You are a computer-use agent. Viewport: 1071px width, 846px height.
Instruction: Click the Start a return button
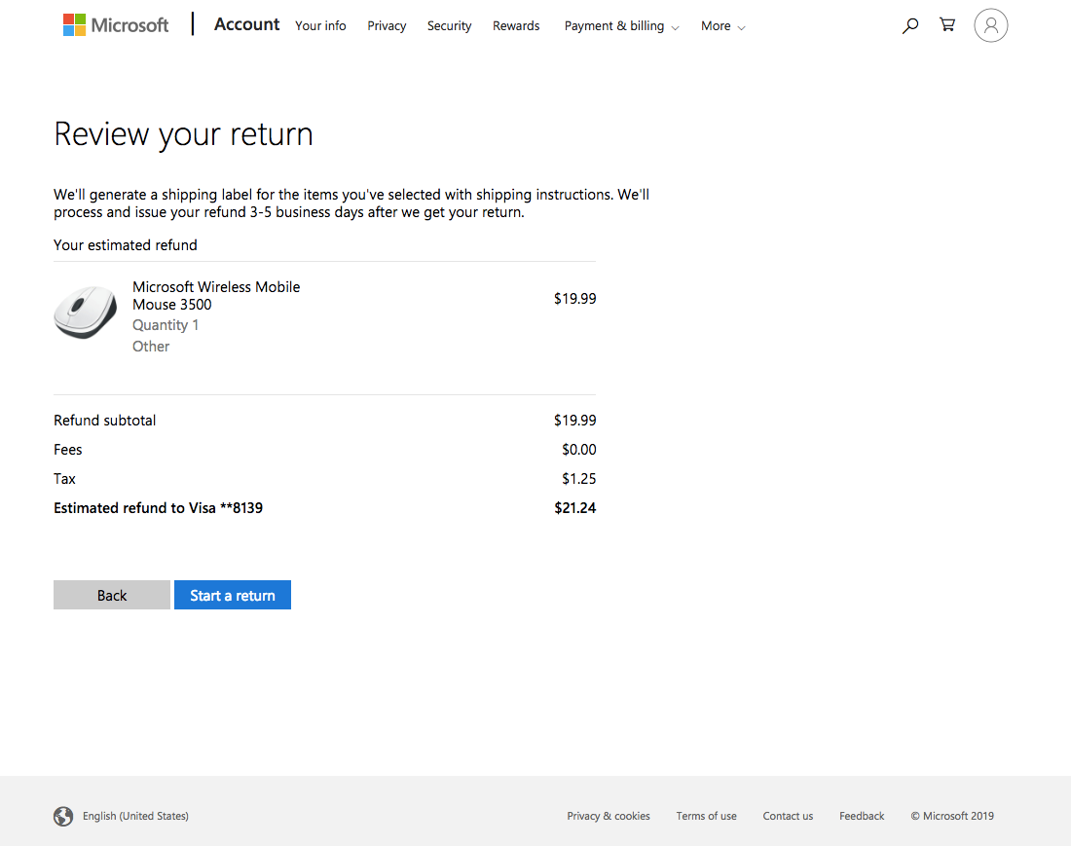click(x=233, y=595)
